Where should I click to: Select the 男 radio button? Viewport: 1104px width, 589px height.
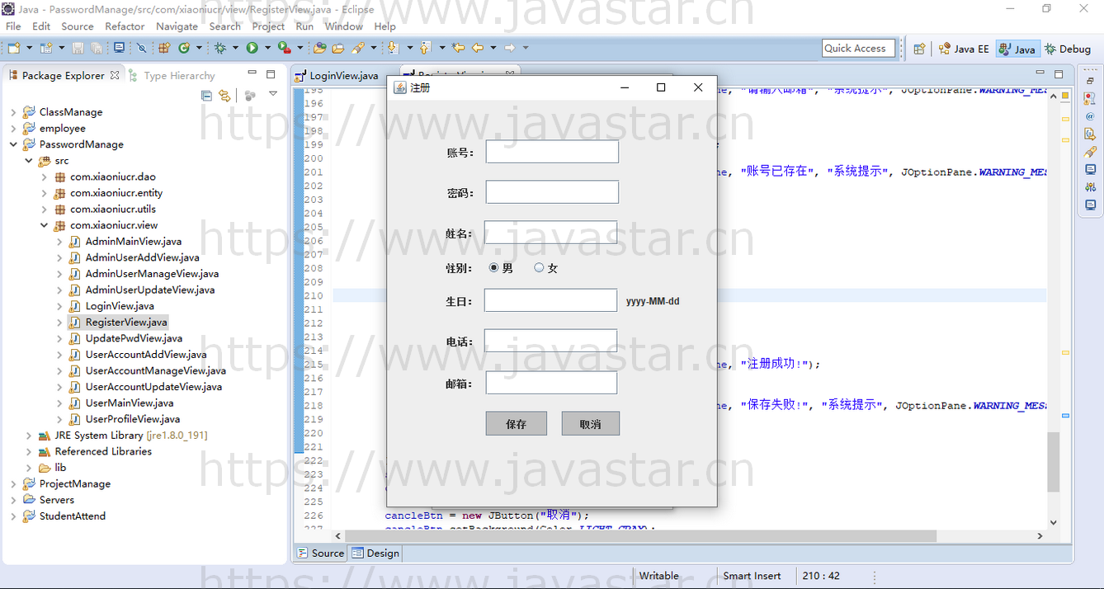[494, 267]
